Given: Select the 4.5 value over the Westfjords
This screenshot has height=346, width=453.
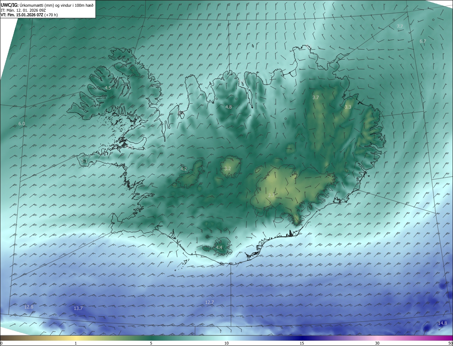Looking at the screenshot, I should (108, 88).
